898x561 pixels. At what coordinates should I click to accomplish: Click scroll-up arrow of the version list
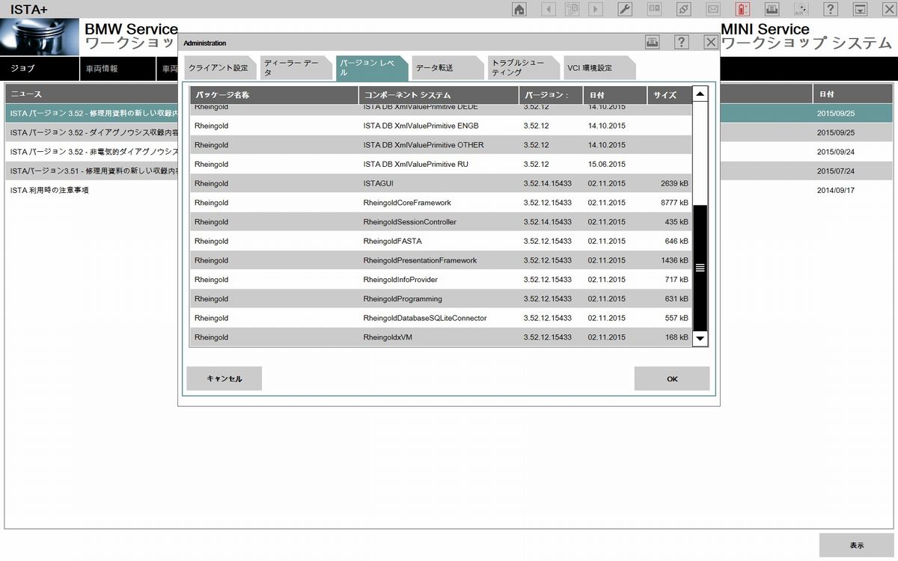(x=700, y=94)
